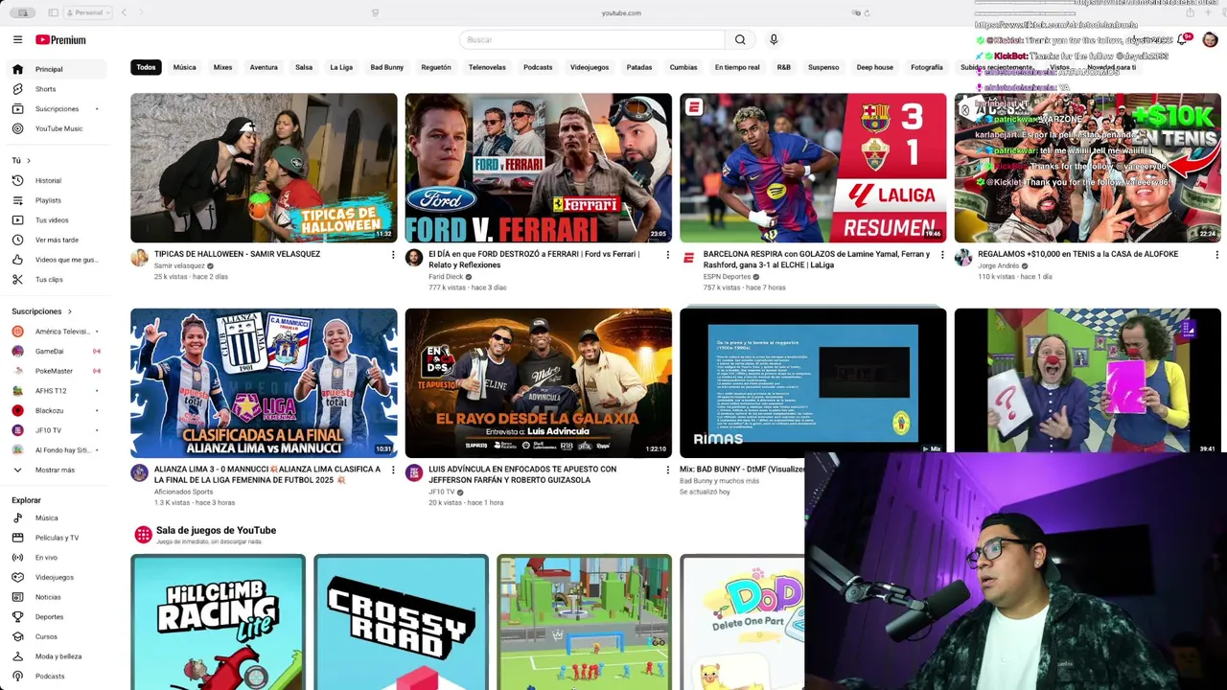Go back with browser back arrow
The height and width of the screenshot is (690, 1227).
click(124, 12)
